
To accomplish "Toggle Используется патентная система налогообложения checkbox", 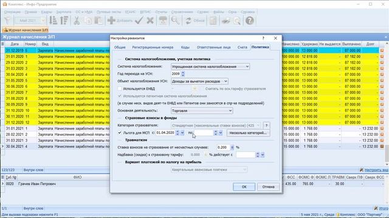I will [120, 96].
